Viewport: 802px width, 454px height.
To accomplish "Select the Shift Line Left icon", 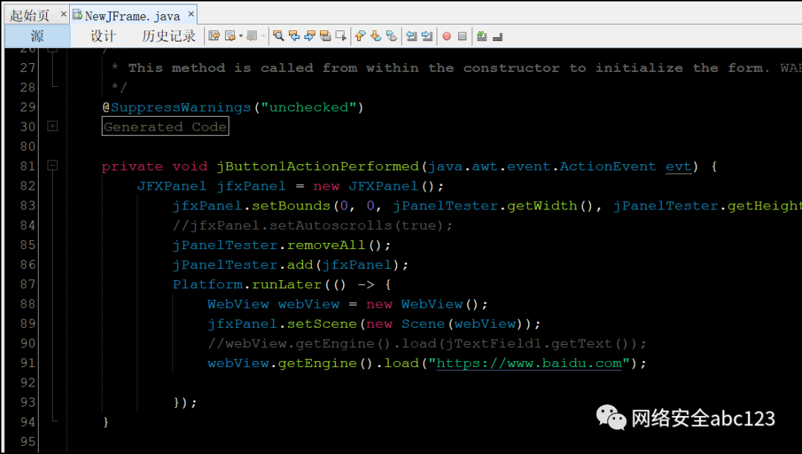I will click(x=411, y=35).
